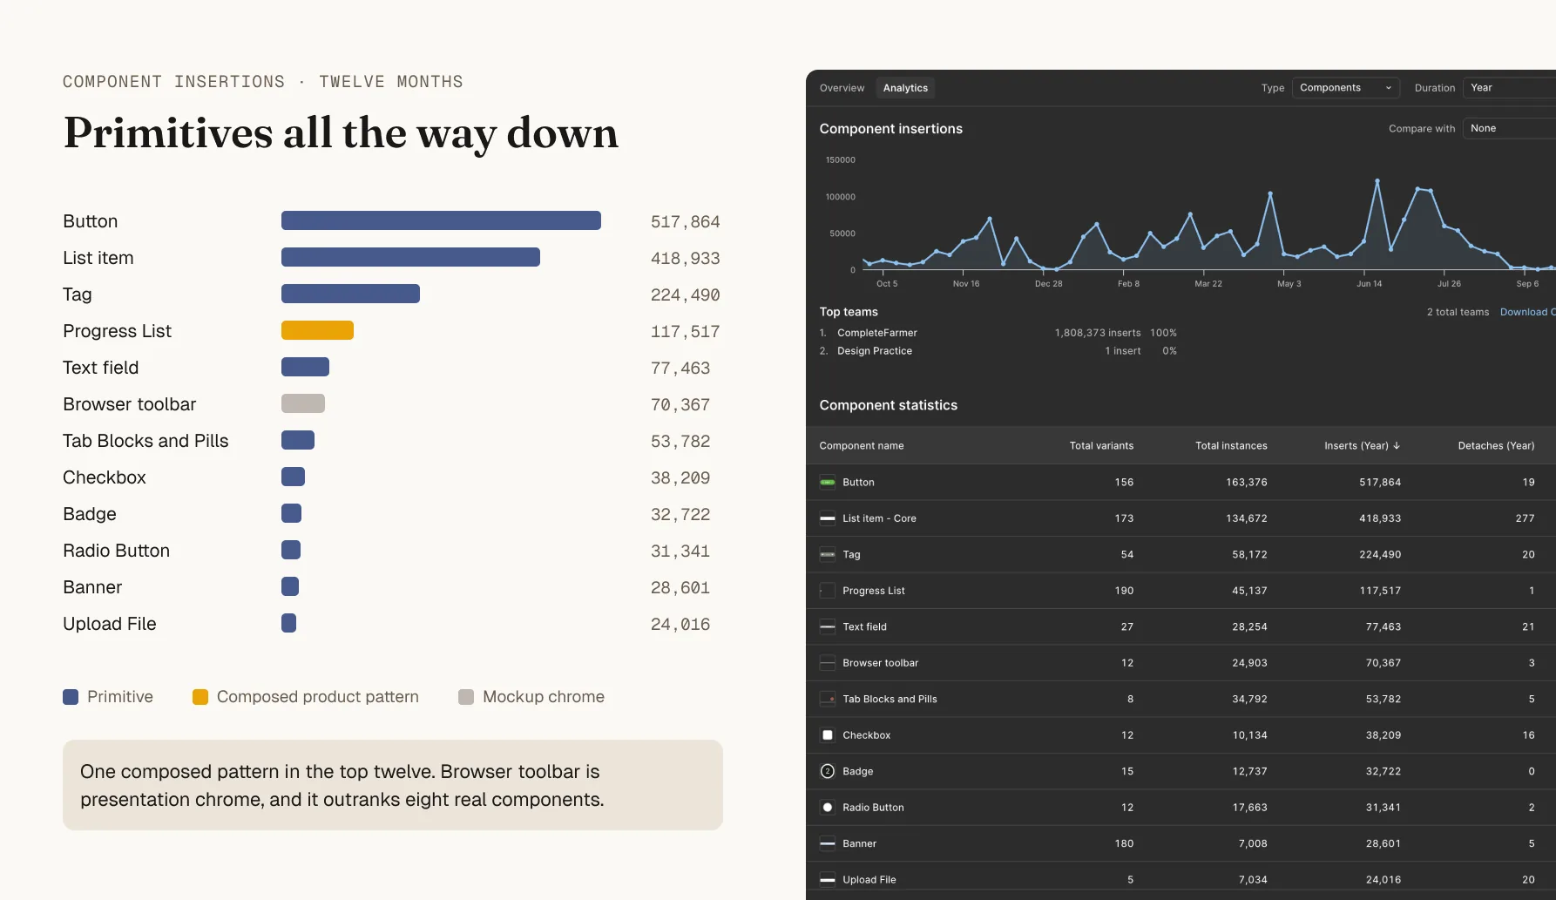Click the 517,864 inserts cell for Button
This screenshot has height=900, width=1556.
click(1380, 482)
